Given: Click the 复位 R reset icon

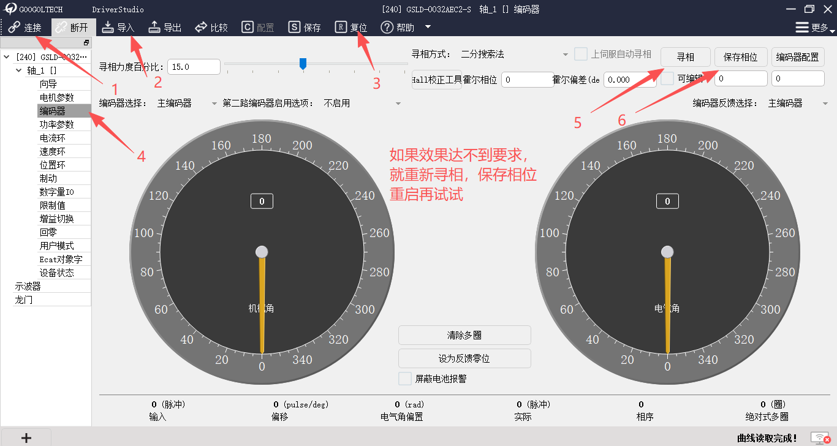Looking at the screenshot, I should [341, 27].
